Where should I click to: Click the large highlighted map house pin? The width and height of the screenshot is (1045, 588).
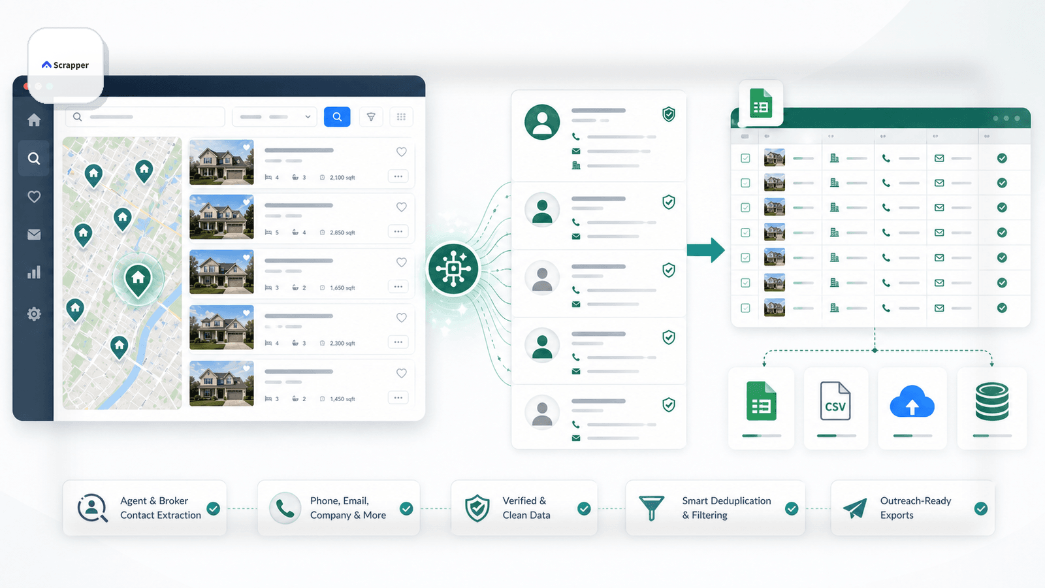click(x=138, y=280)
